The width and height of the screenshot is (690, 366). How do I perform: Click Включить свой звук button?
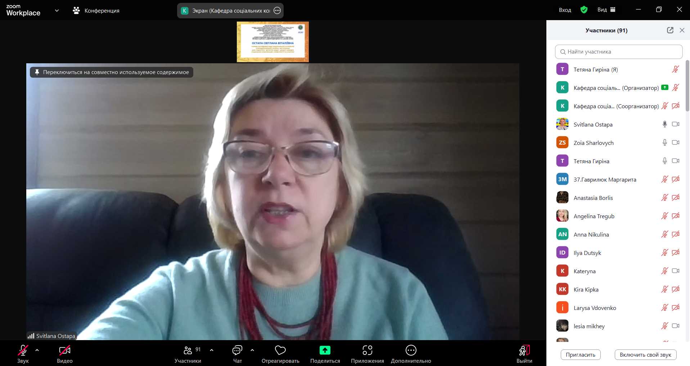pyautogui.click(x=646, y=355)
